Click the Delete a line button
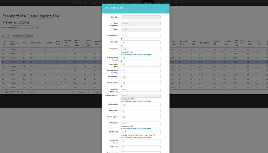Screen dimensions: 268x153 pyautogui.click(x=17, y=36)
